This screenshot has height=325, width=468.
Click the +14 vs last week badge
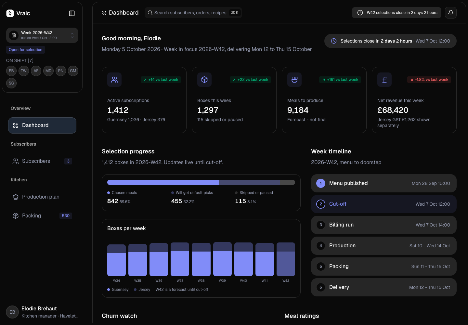pyautogui.click(x=161, y=80)
